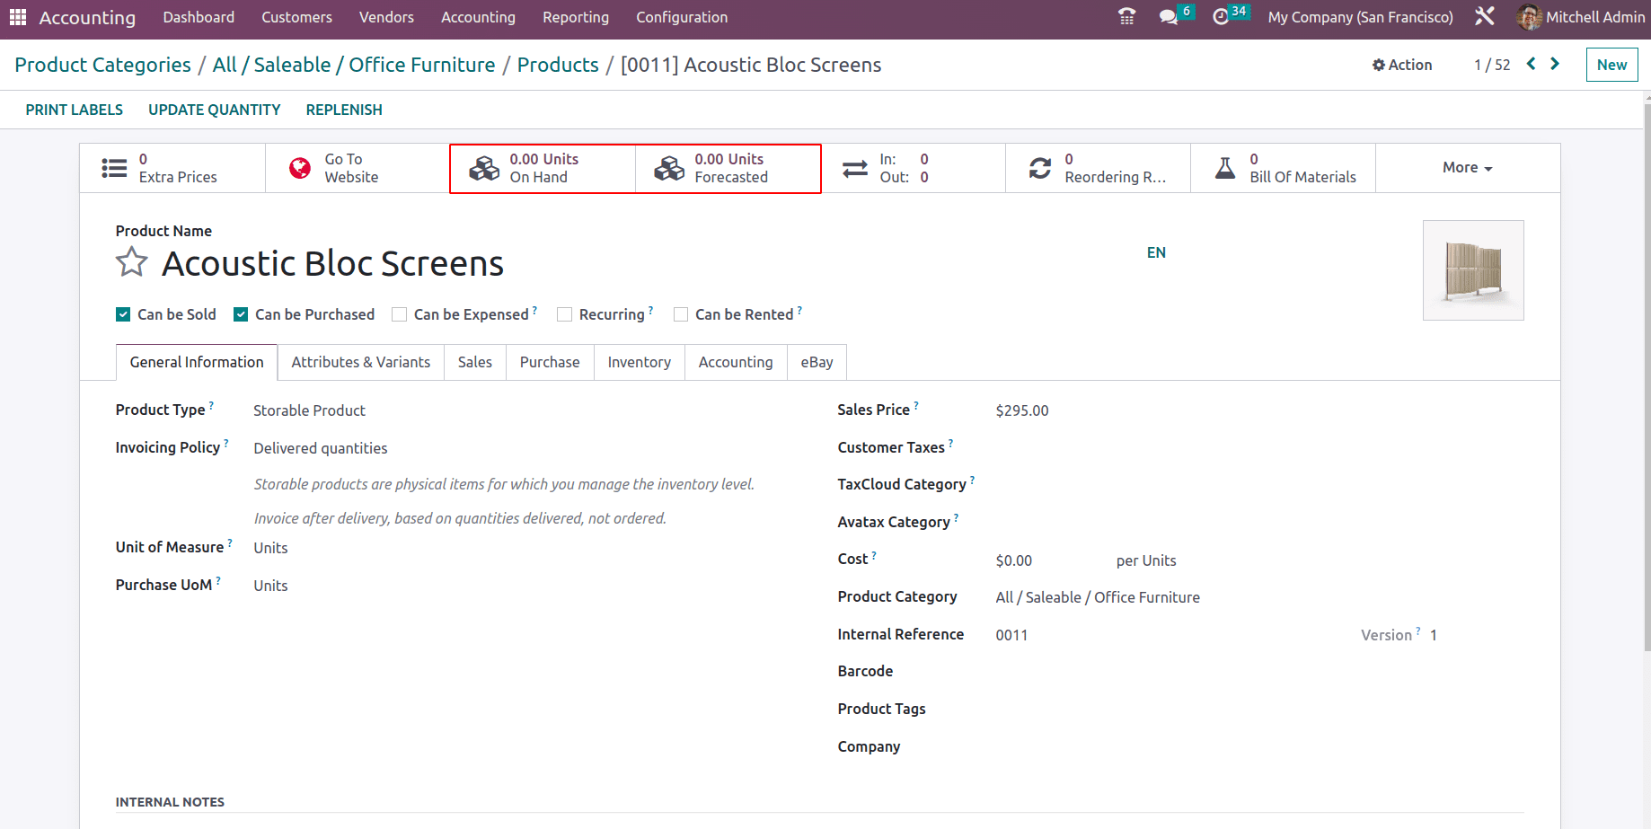Click the Office Furniture breadcrumb link
The width and height of the screenshot is (1651, 829).
click(421, 65)
